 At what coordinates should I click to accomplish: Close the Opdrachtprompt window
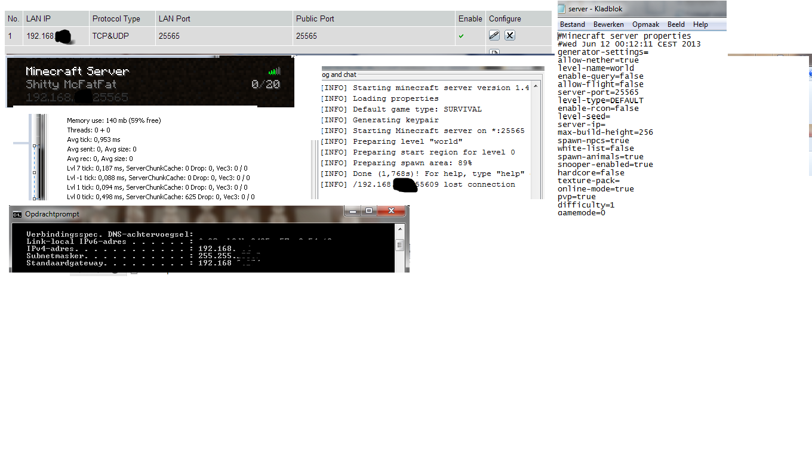(x=392, y=211)
